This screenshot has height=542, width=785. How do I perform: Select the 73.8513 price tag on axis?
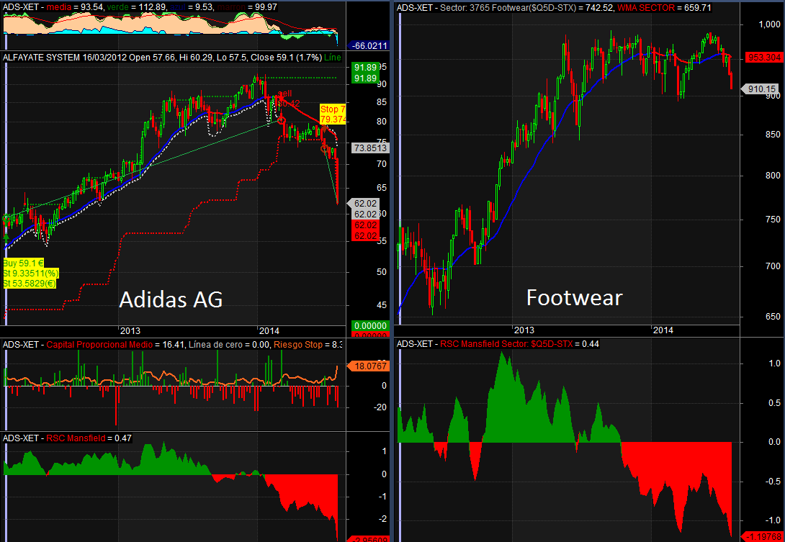[370, 148]
